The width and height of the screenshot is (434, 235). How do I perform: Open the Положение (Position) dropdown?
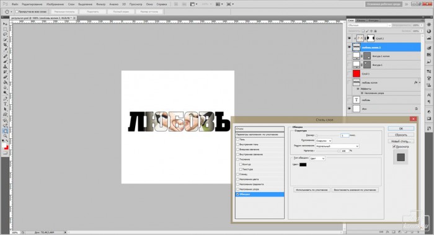pyautogui.click(x=324, y=141)
